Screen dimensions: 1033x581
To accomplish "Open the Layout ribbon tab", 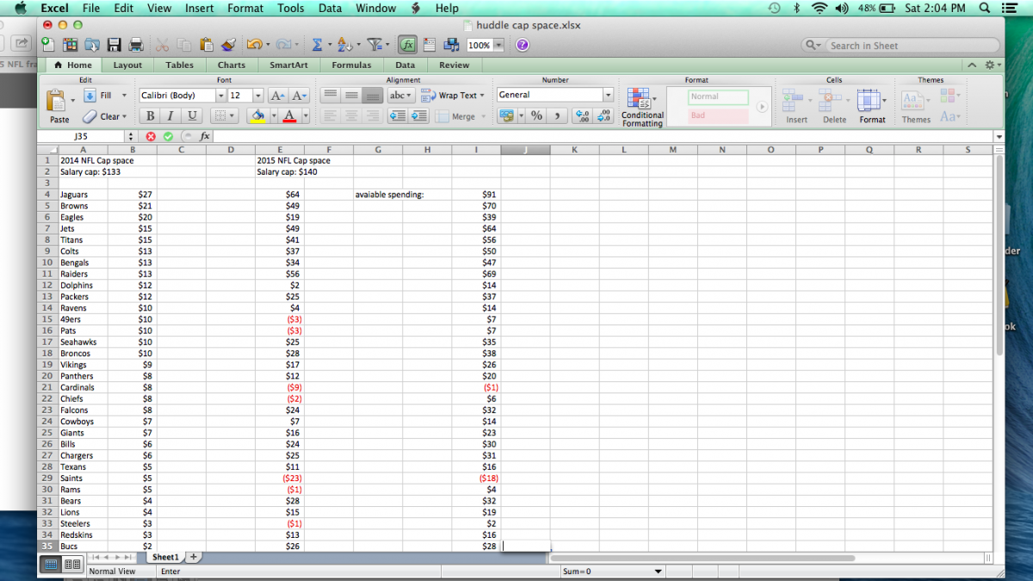I will (127, 65).
